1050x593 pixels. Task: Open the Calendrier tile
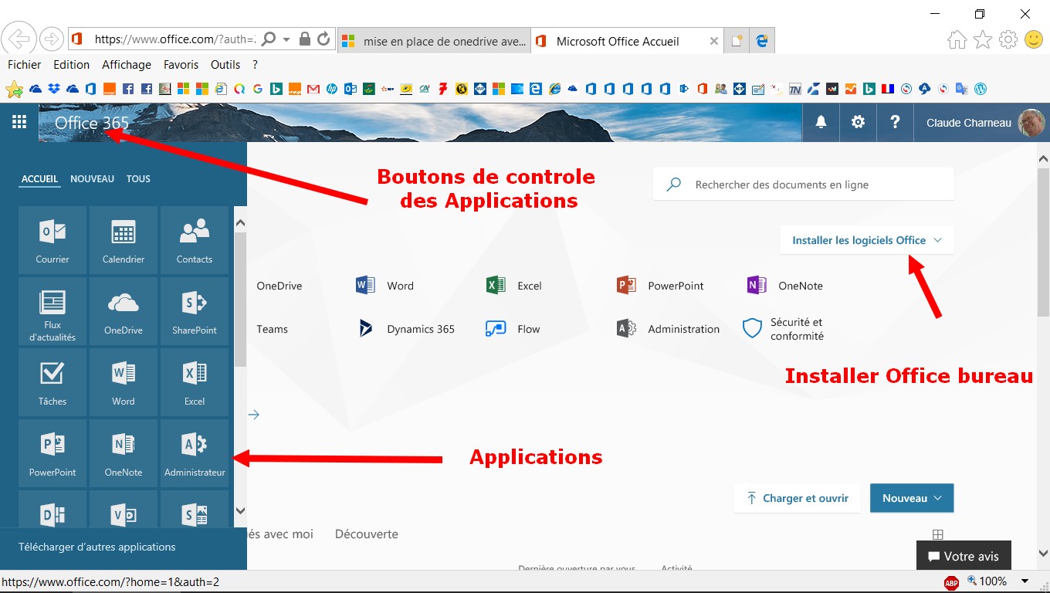(124, 240)
